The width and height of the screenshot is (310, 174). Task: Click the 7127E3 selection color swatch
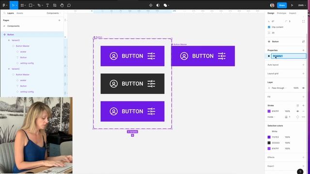[x=269, y=137]
